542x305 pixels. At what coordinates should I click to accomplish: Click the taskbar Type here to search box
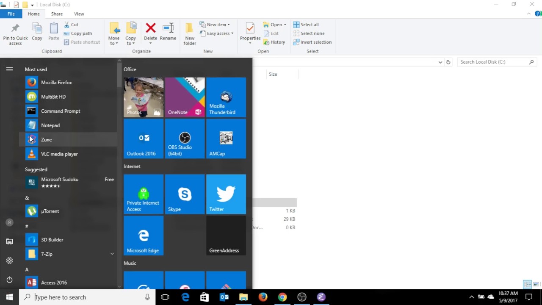coord(88,297)
